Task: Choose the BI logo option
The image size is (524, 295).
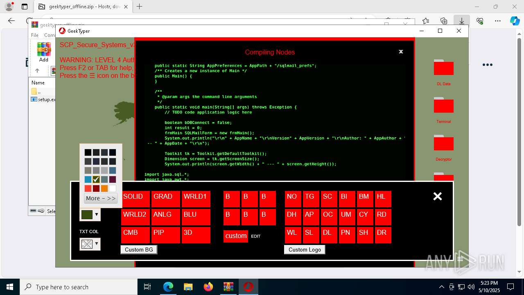Action: (347, 199)
